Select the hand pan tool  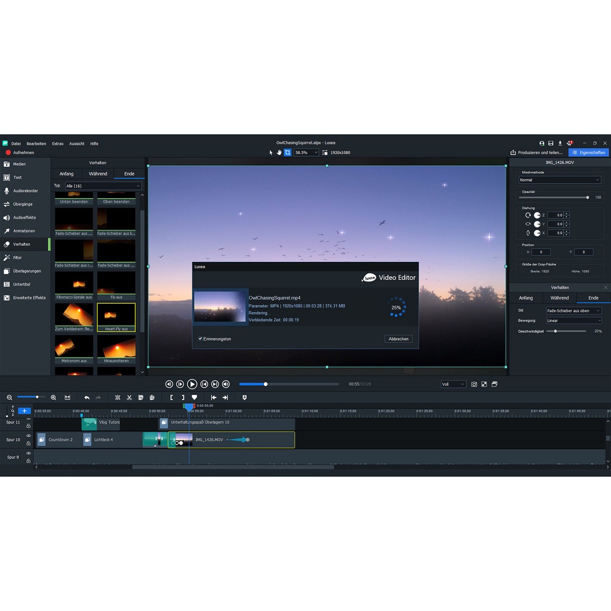(279, 152)
